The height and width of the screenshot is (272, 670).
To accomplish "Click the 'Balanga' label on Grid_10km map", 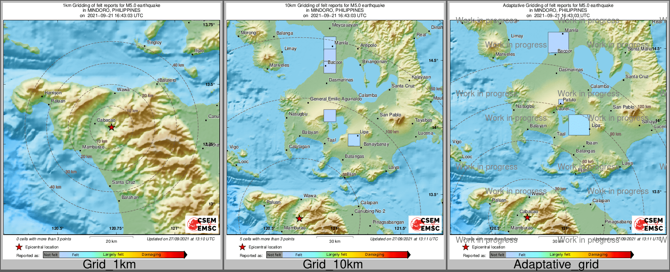I will pyautogui.click(x=284, y=33).
